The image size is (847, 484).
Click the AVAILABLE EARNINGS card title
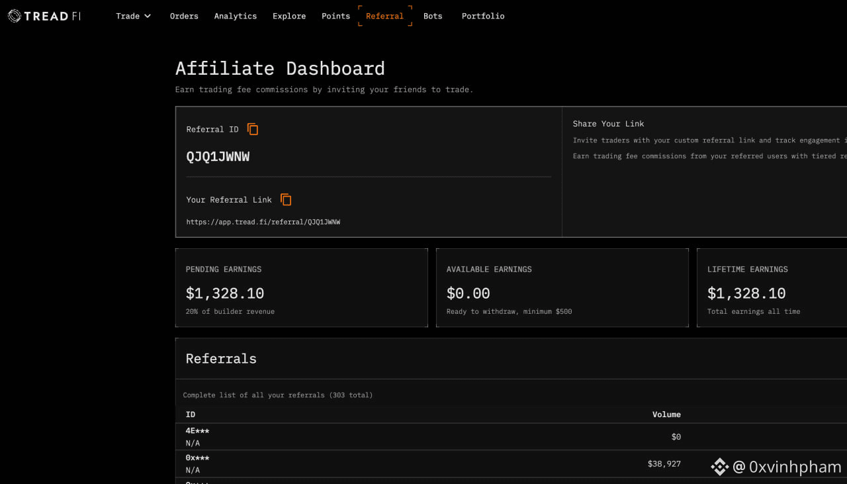click(489, 269)
